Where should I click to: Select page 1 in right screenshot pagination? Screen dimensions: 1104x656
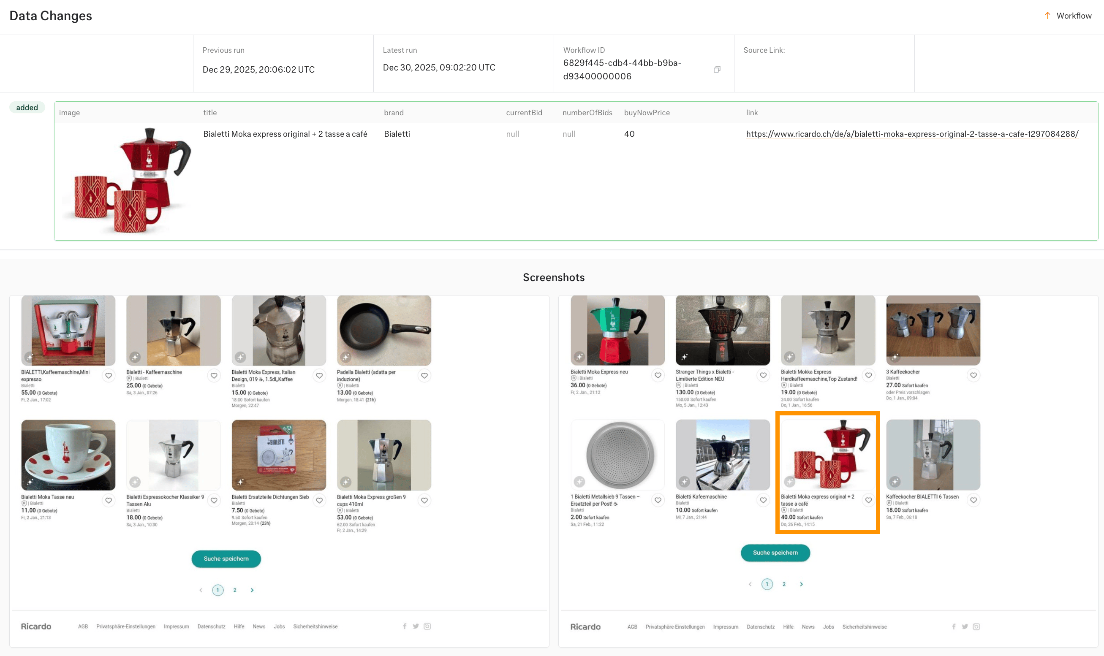[x=767, y=584]
